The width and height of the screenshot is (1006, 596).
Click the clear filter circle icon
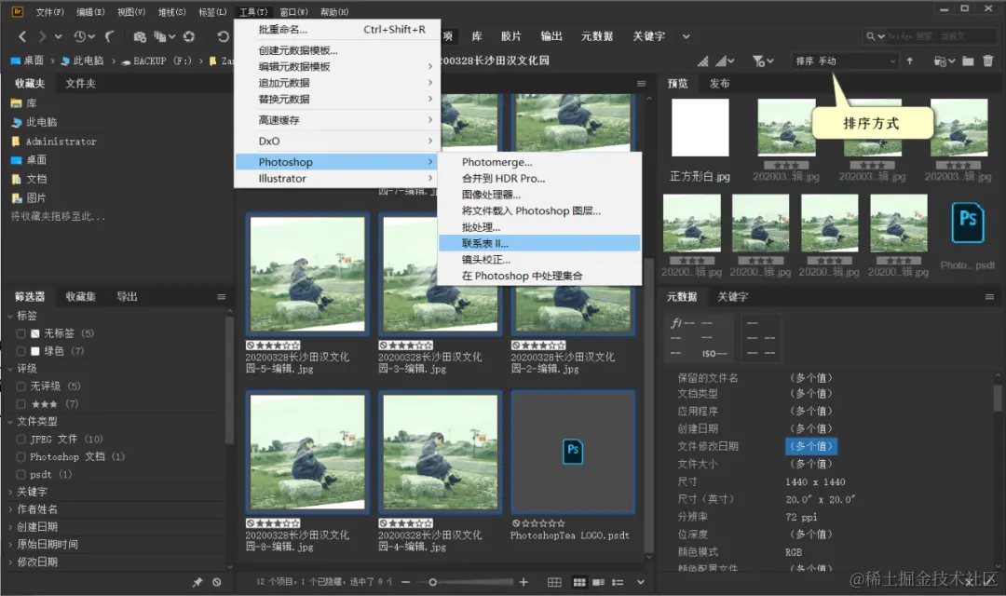click(217, 582)
